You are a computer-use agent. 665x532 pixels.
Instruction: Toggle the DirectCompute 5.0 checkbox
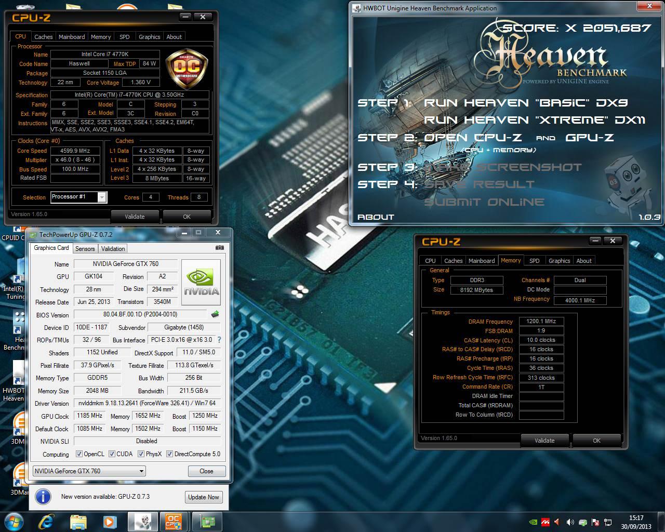[169, 454]
